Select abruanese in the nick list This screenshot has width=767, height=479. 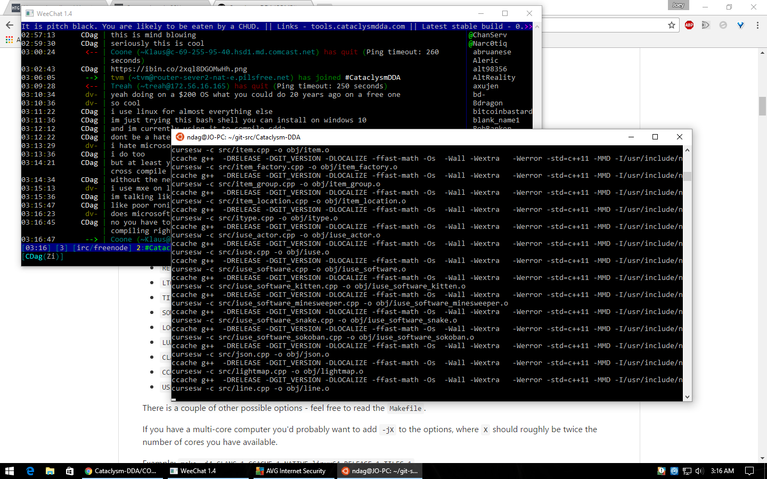492,52
